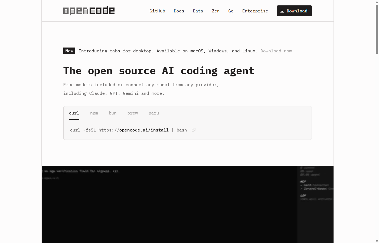This screenshot has height=243, width=379.
Task: Select the curl install tab
Action: [74, 113]
